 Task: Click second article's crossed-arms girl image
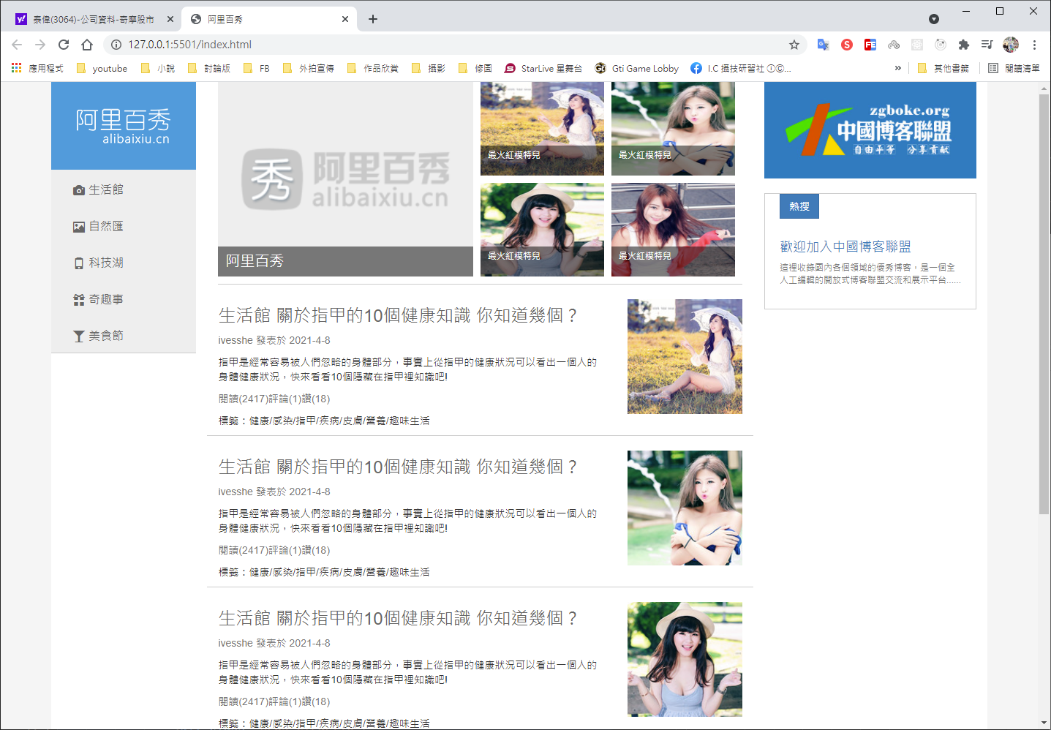[685, 508]
